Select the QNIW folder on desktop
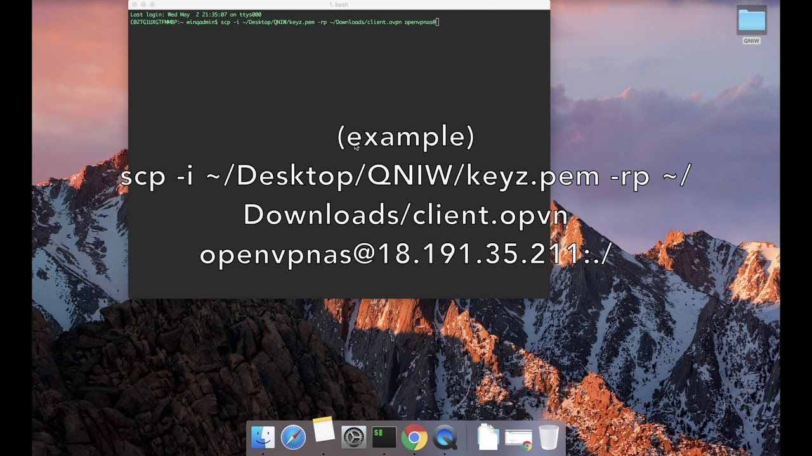Screen dimensions: 812x456 751,25
